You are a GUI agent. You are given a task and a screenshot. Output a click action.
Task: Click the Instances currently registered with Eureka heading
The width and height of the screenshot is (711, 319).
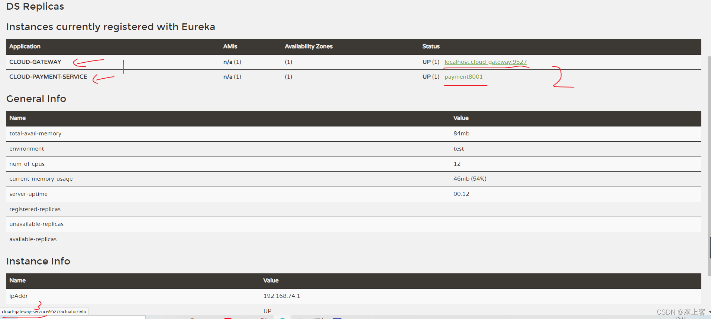[x=111, y=27]
